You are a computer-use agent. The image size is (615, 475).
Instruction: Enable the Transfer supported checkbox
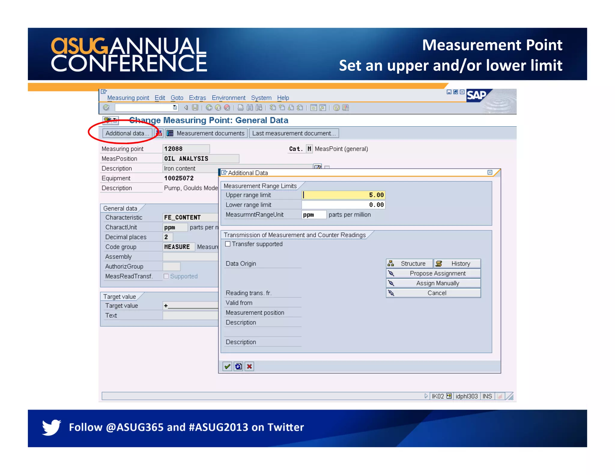click(x=228, y=244)
